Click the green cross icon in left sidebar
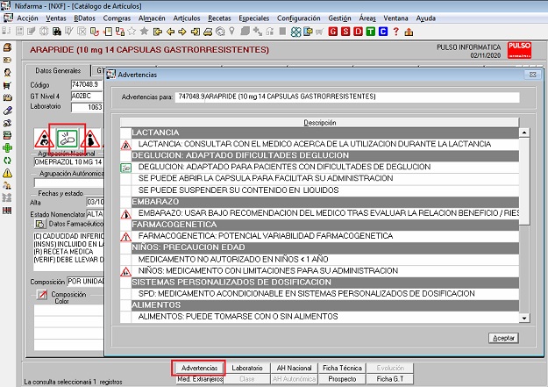This screenshot has width=548, height=387. (x=7, y=148)
